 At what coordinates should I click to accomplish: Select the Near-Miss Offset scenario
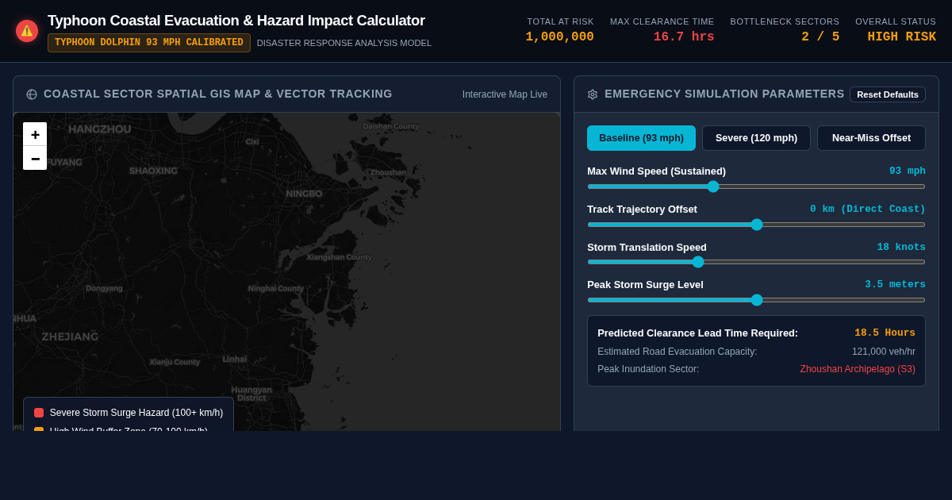pyautogui.click(x=871, y=138)
